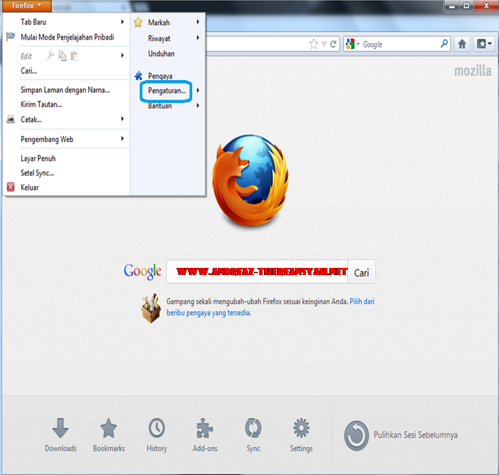
Task: Click the Pengaya puzzle piece icon
Action: pyautogui.click(x=139, y=76)
